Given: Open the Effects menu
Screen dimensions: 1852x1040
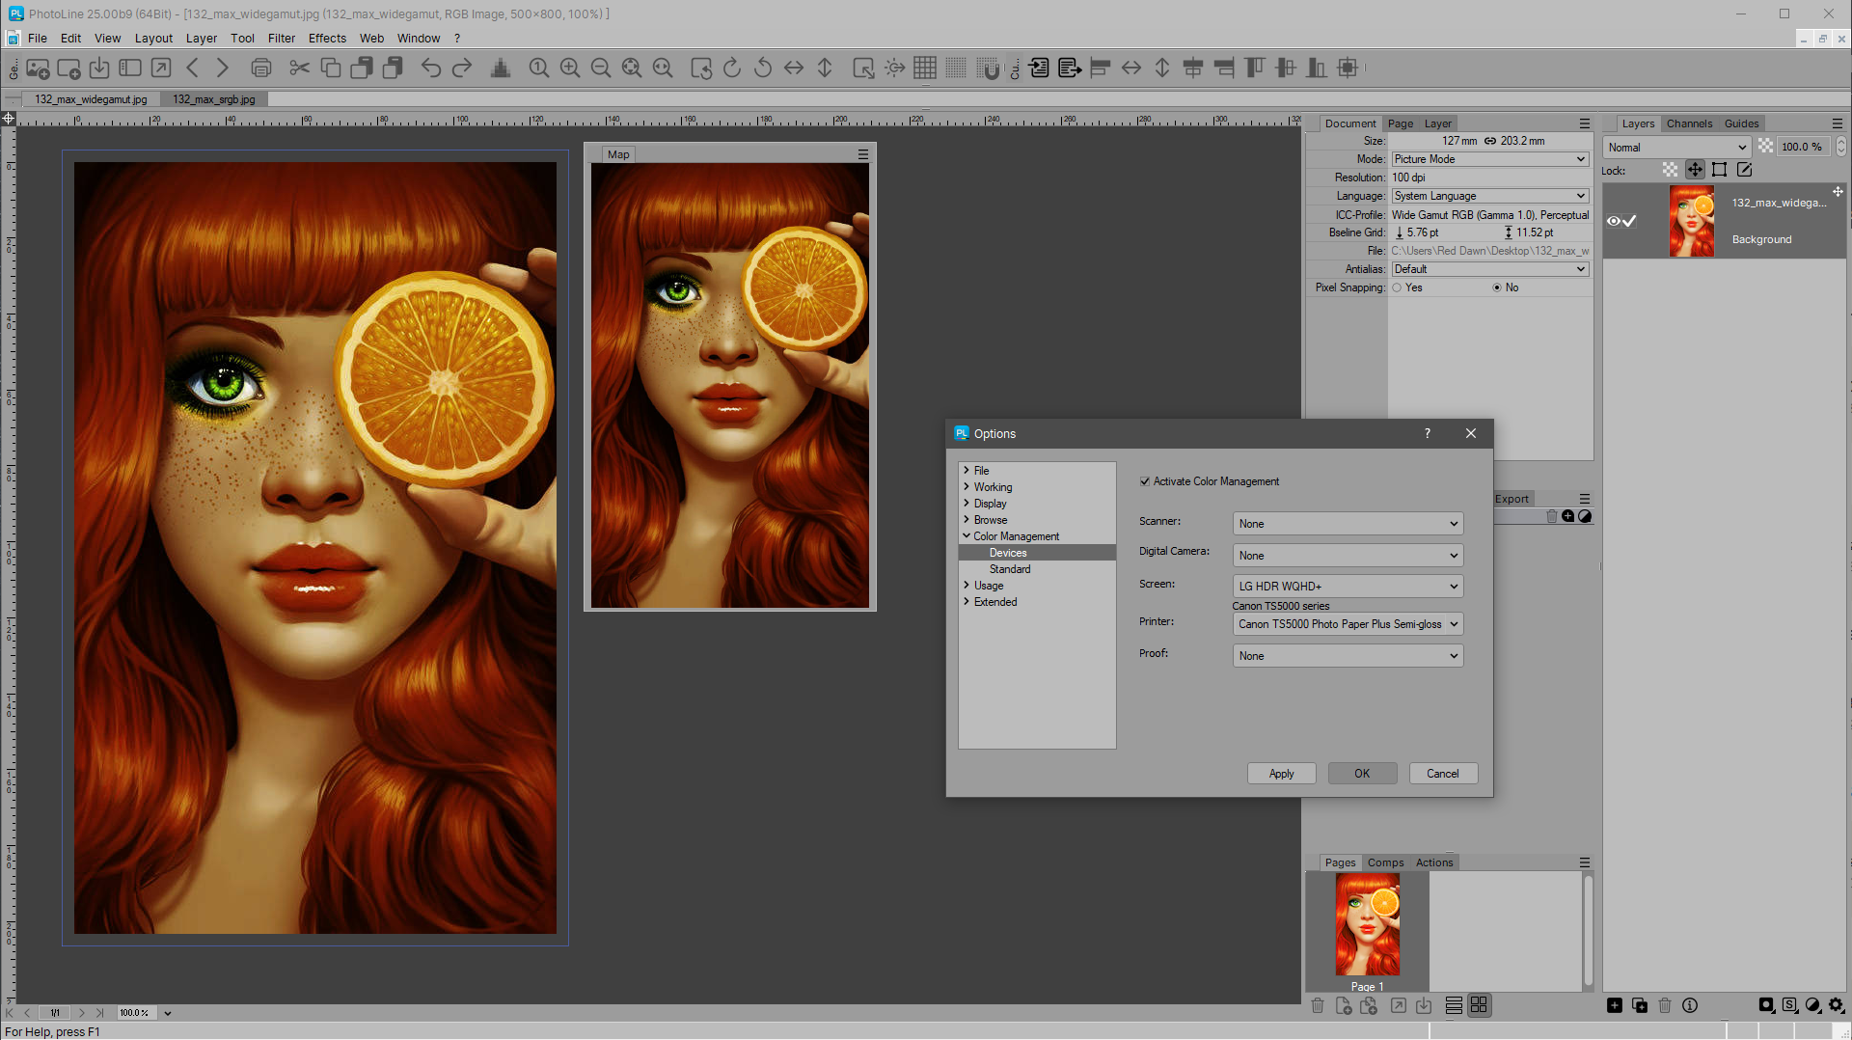Looking at the screenshot, I should (x=327, y=39).
